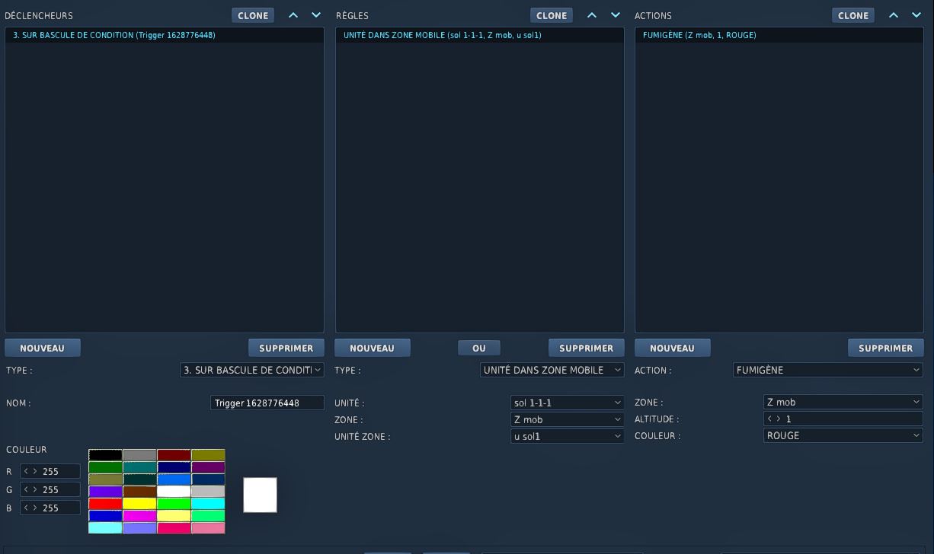
Task: Pick the maroon swatch in the top row
Action: pyautogui.click(x=174, y=455)
